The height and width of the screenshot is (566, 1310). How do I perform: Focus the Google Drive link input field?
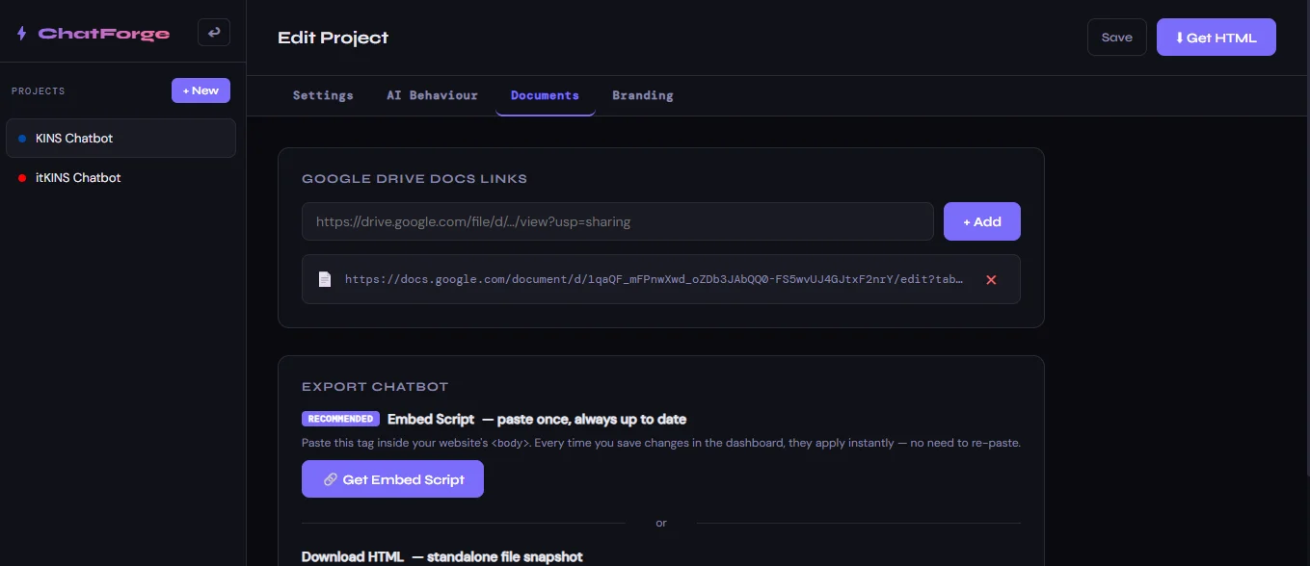pos(618,221)
